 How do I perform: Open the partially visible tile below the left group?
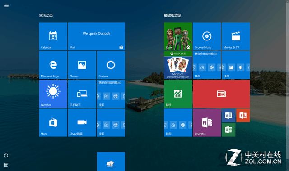click(x=111, y=161)
